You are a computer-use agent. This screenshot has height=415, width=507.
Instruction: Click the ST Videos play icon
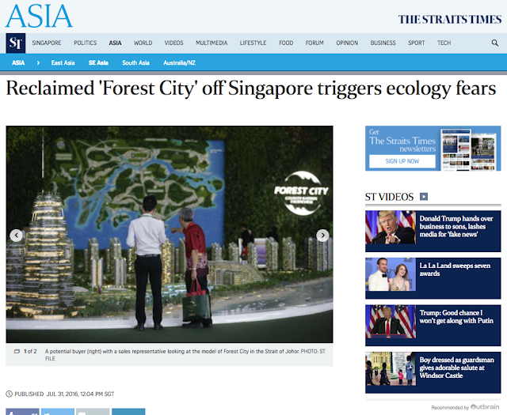(424, 197)
